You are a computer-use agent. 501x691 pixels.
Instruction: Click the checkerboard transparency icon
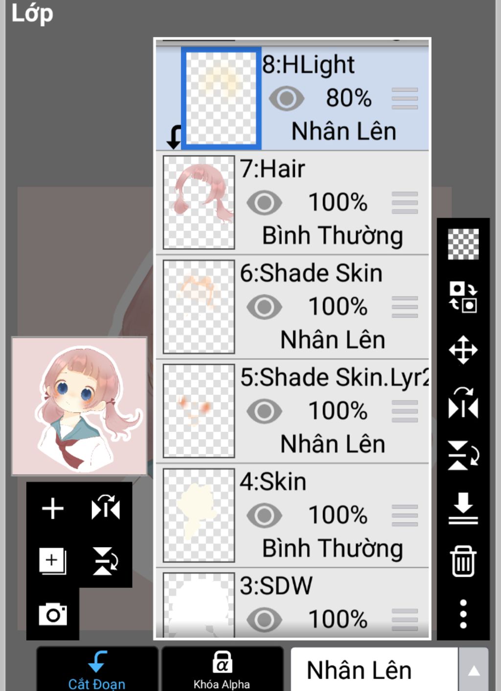463,244
